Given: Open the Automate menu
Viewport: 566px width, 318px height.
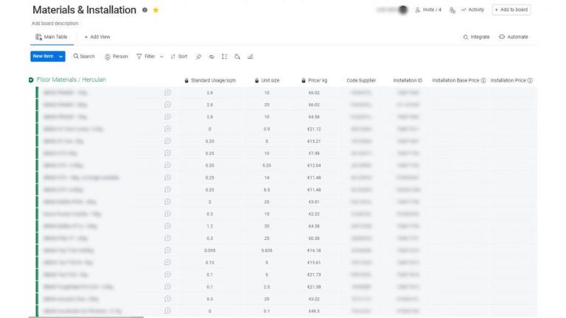Looking at the screenshot, I should click(x=513, y=37).
